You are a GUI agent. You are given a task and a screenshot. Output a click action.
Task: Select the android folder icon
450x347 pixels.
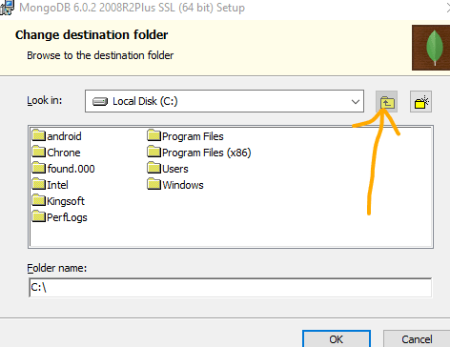[x=39, y=135]
